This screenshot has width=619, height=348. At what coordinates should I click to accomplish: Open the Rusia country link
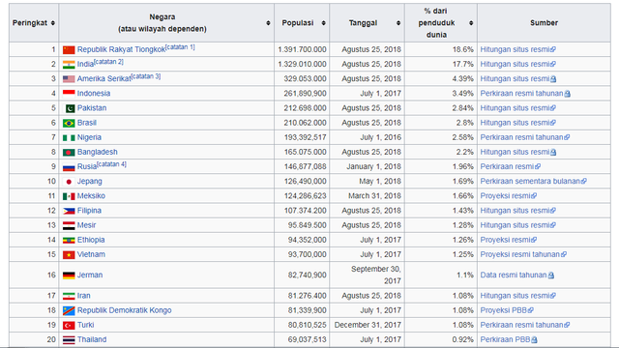pyautogui.click(x=87, y=166)
